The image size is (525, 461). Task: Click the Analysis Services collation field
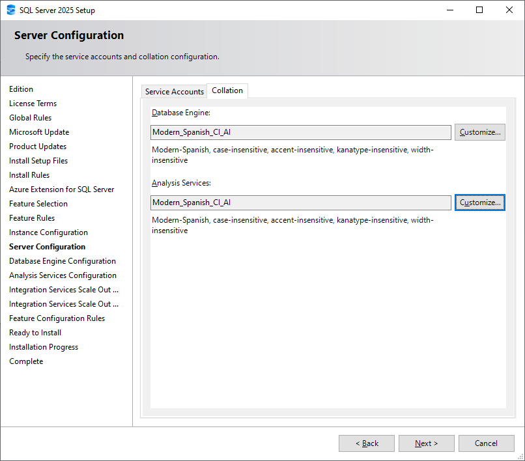point(301,203)
